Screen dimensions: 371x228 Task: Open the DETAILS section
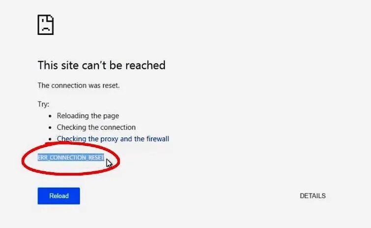pos(313,196)
